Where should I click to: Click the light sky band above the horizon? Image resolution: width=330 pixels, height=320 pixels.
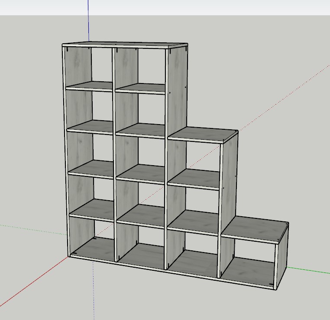pos(217,8)
